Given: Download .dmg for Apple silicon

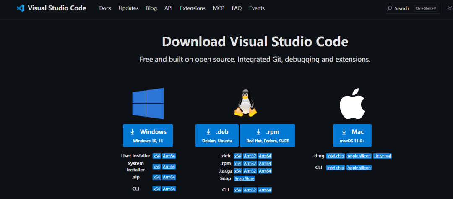Looking at the screenshot, I should tap(359, 156).
